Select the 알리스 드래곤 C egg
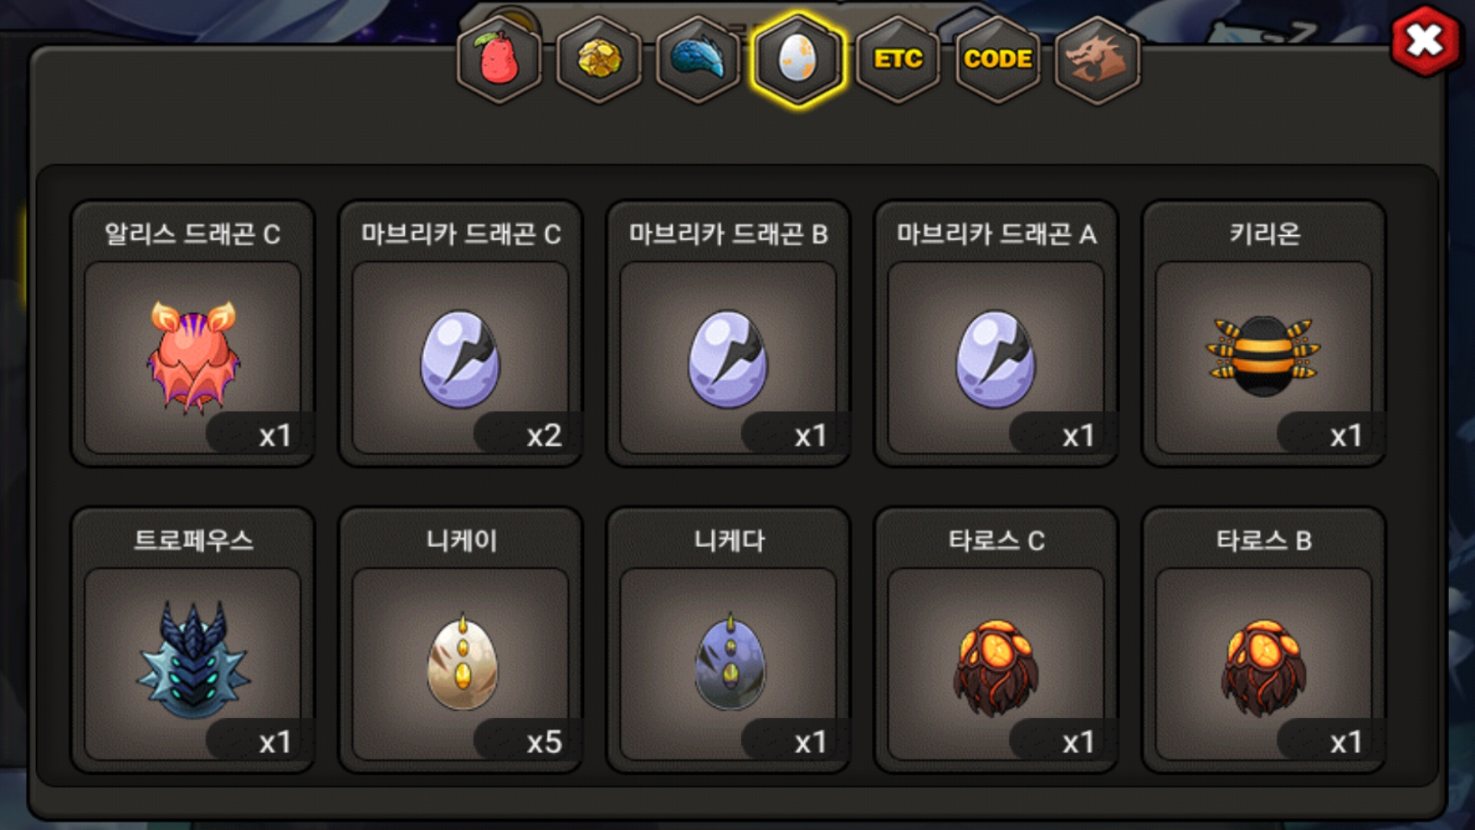1475x830 pixels. [193, 334]
